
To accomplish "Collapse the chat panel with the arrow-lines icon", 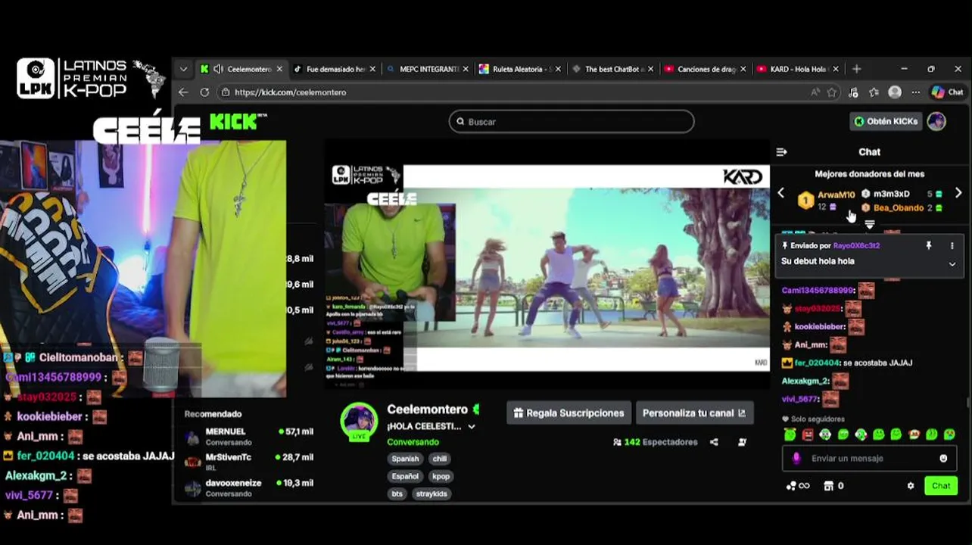I will click(781, 152).
